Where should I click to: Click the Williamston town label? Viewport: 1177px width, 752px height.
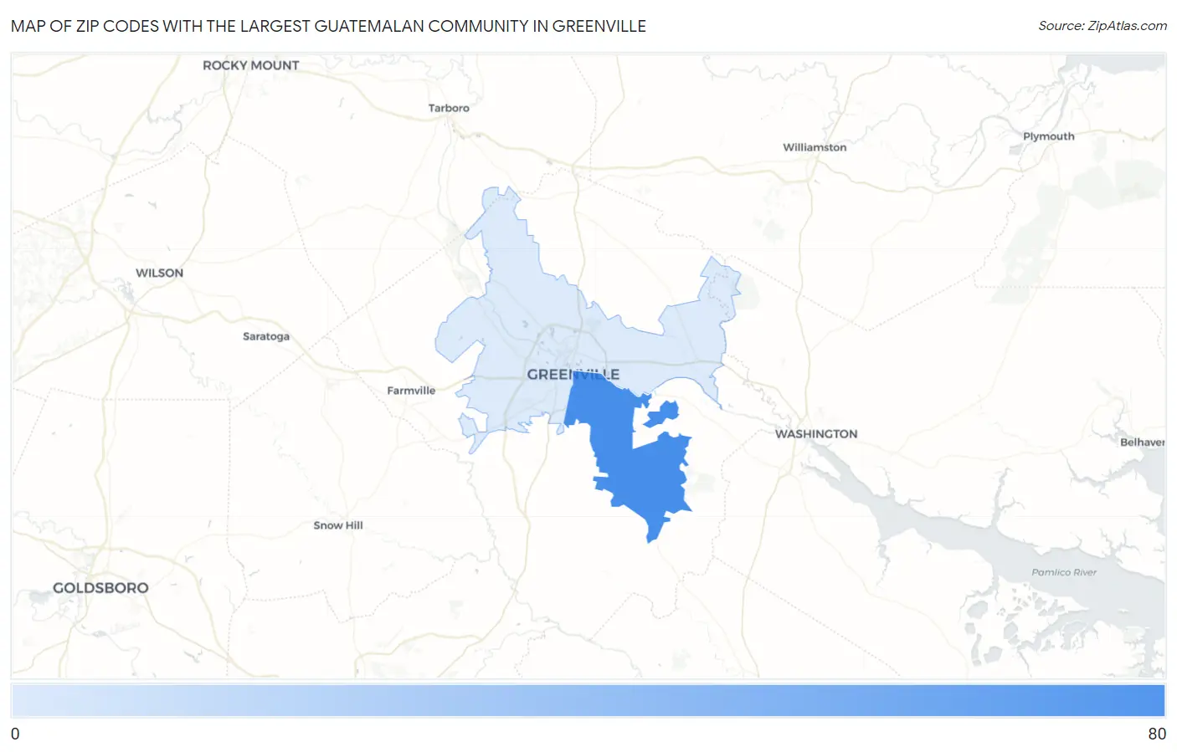(815, 147)
